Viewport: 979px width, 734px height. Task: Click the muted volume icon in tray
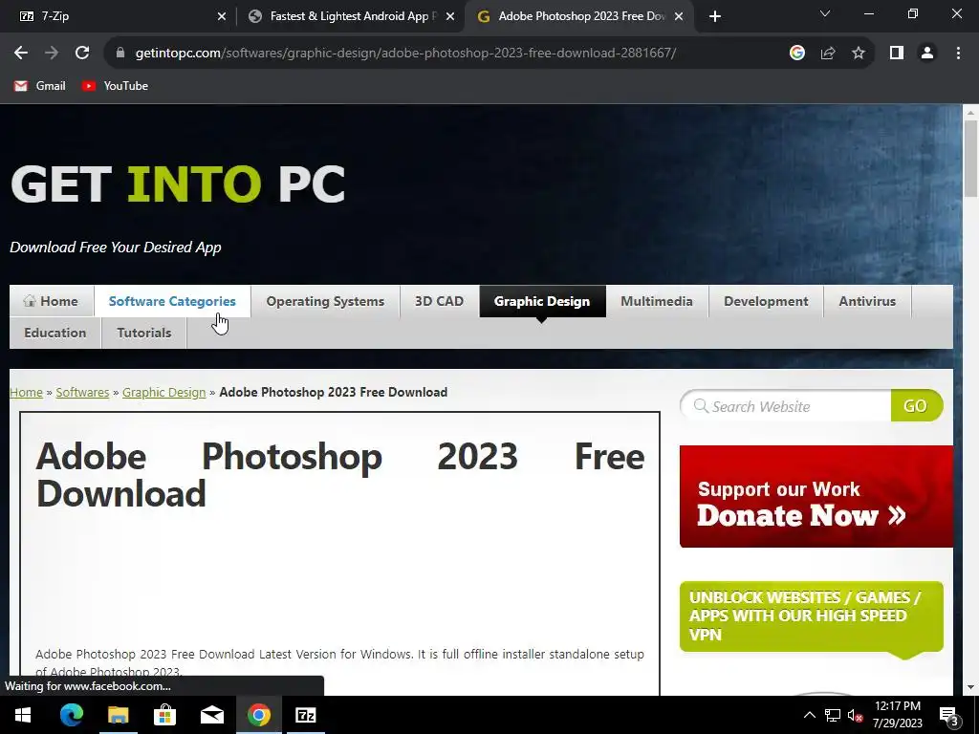pos(855,715)
